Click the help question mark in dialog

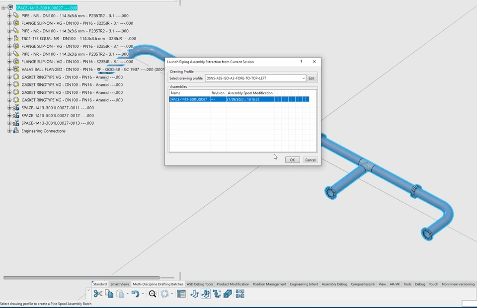(301, 62)
